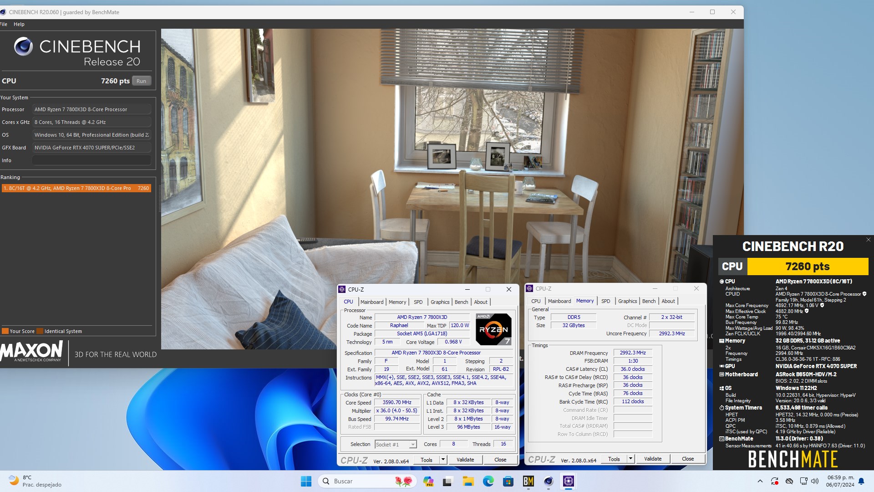Select the Bench tab in the CPU-Z CPU tab window
874x492 pixels.
461,302
